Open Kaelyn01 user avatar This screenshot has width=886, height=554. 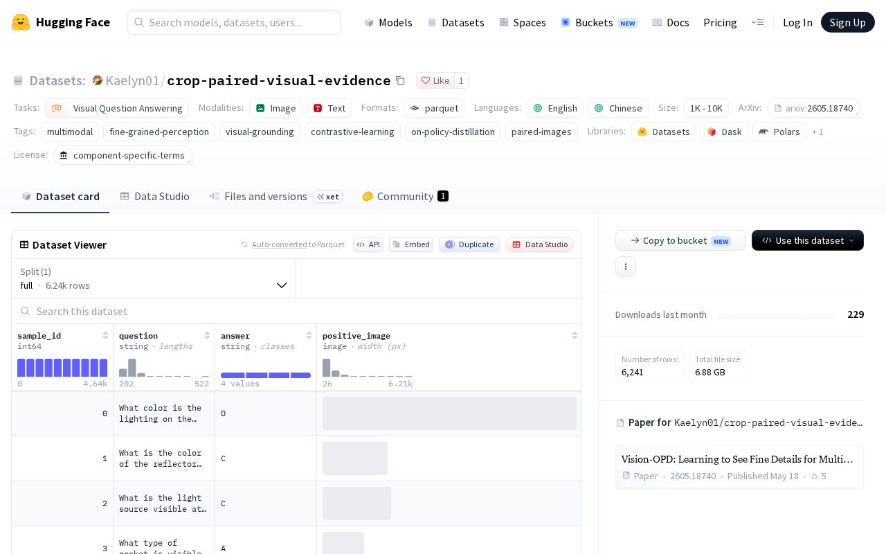coord(98,80)
